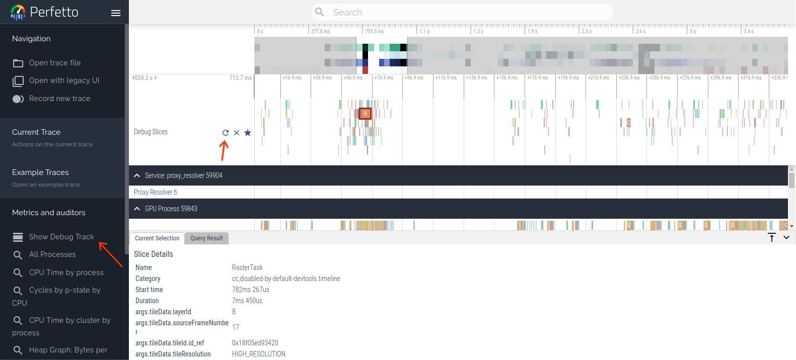Open trace file from navigation

(54, 63)
